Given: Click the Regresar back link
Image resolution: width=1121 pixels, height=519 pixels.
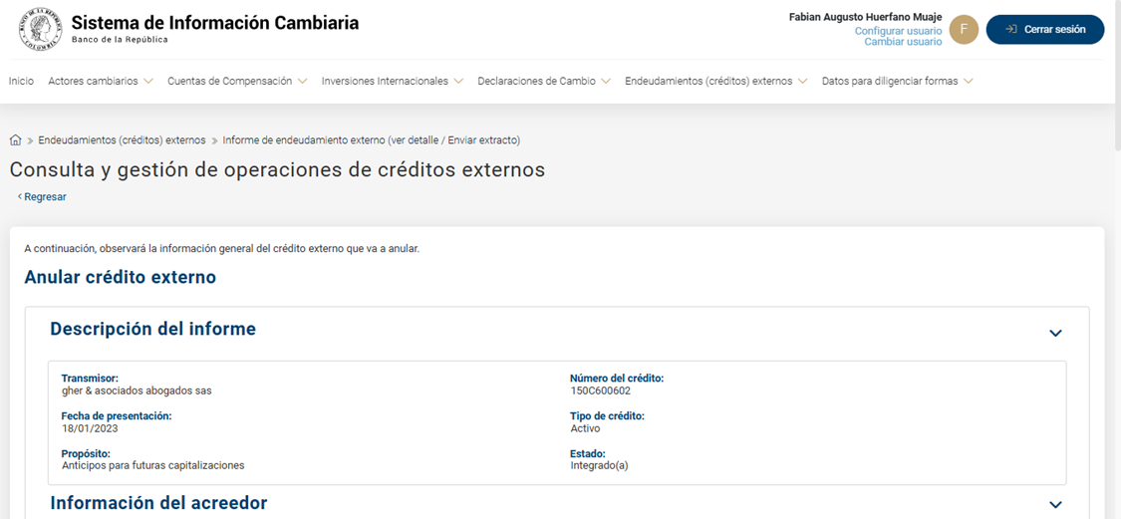Looking at the screenshot, I should point(42,197).
